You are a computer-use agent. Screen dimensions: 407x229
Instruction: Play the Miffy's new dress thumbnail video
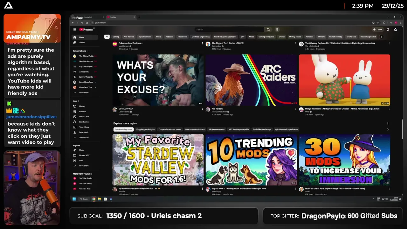pos(344,80)
